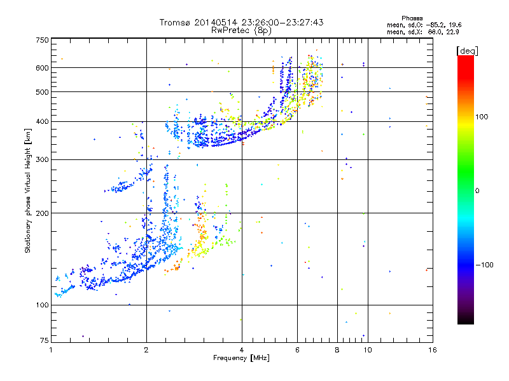Click the '[deg]' colorbar unit label
509x381 pixels.
(x=467, y=51)
